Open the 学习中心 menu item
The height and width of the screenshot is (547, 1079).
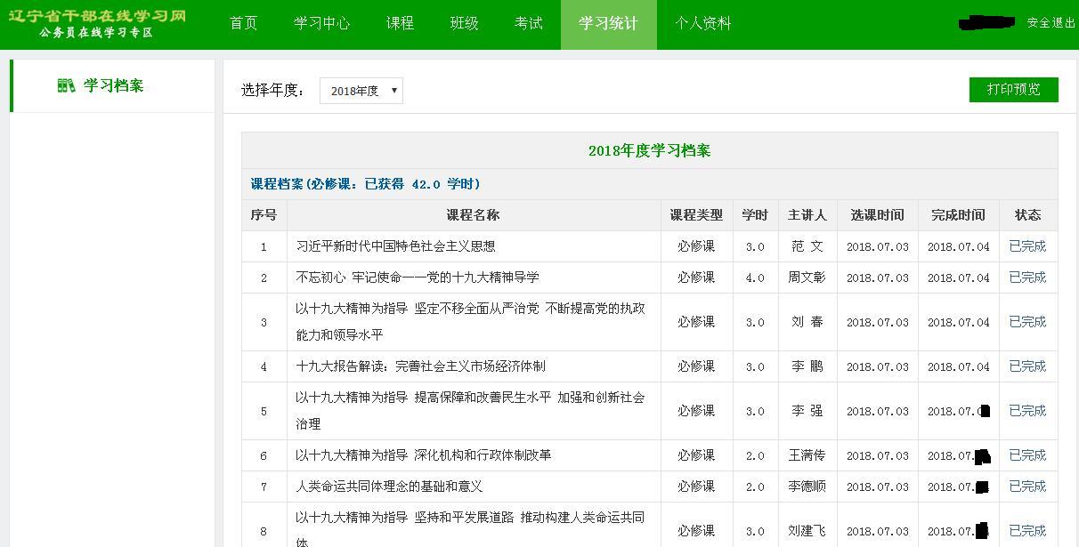[321, 24]
